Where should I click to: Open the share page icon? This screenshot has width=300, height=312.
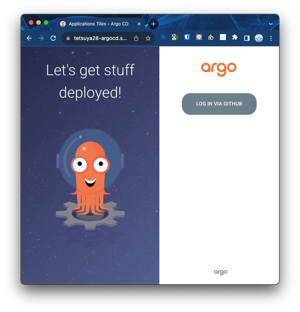(x=136, y=38)
